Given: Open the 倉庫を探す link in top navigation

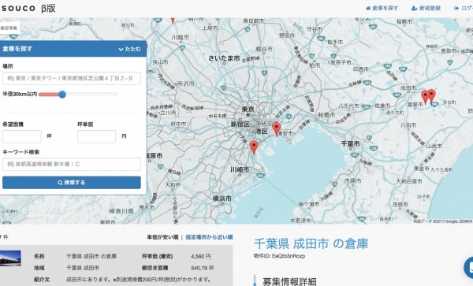Looking at the screenshot, I should pyautogui.click(x=382, y=8).
